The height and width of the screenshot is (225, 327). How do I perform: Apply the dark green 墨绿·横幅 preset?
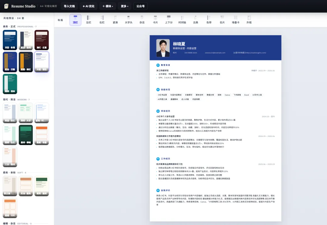pyautogui.click(x=26, y=135)
